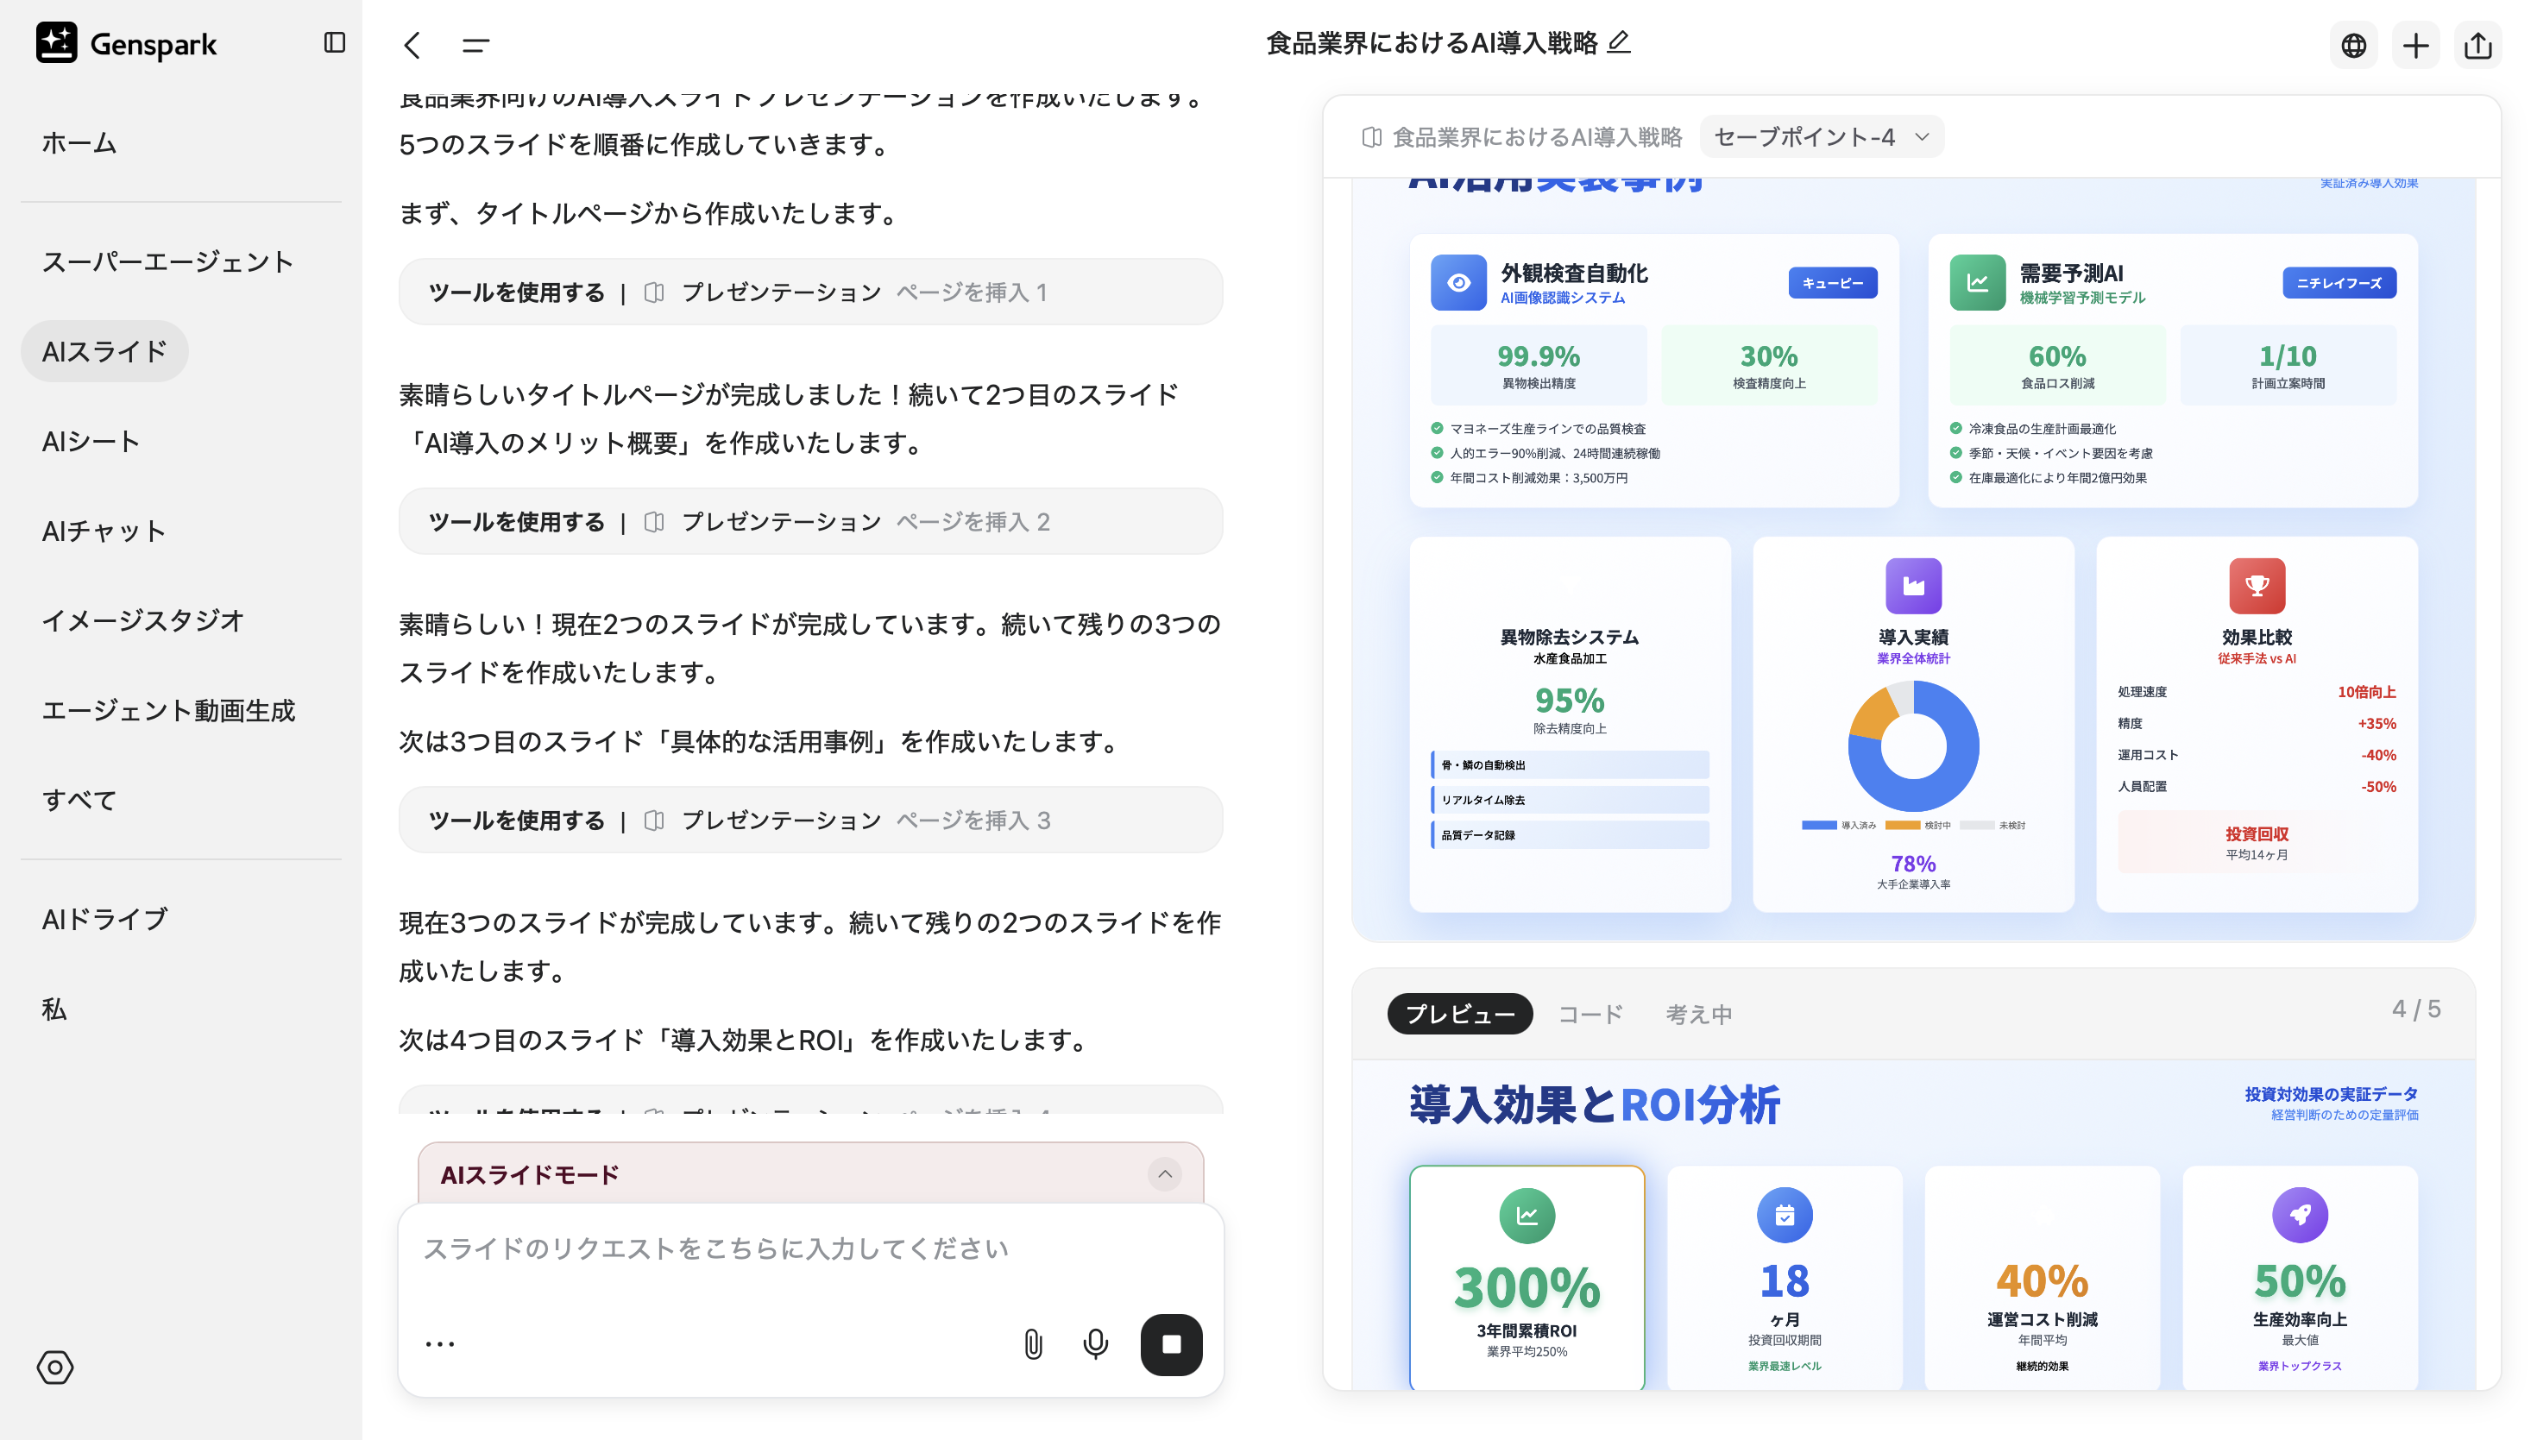Create new with the plus icon
Image resolution: width=2537 pixels, height=1440 pixels.
[2415, 46]
